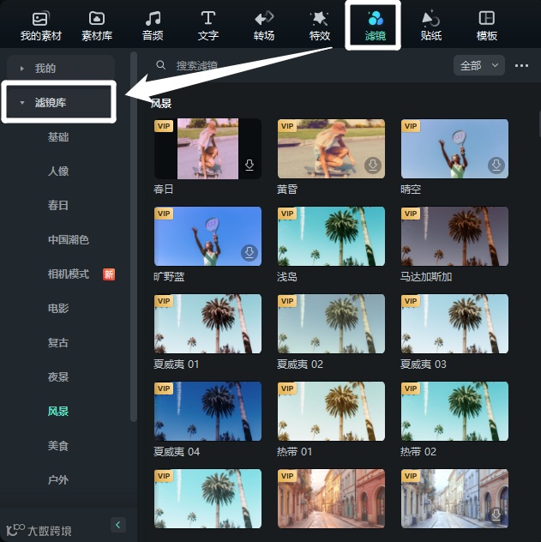
Task: Select the 马达加斯加 filter thumbnail
Action: click(454, 236)
